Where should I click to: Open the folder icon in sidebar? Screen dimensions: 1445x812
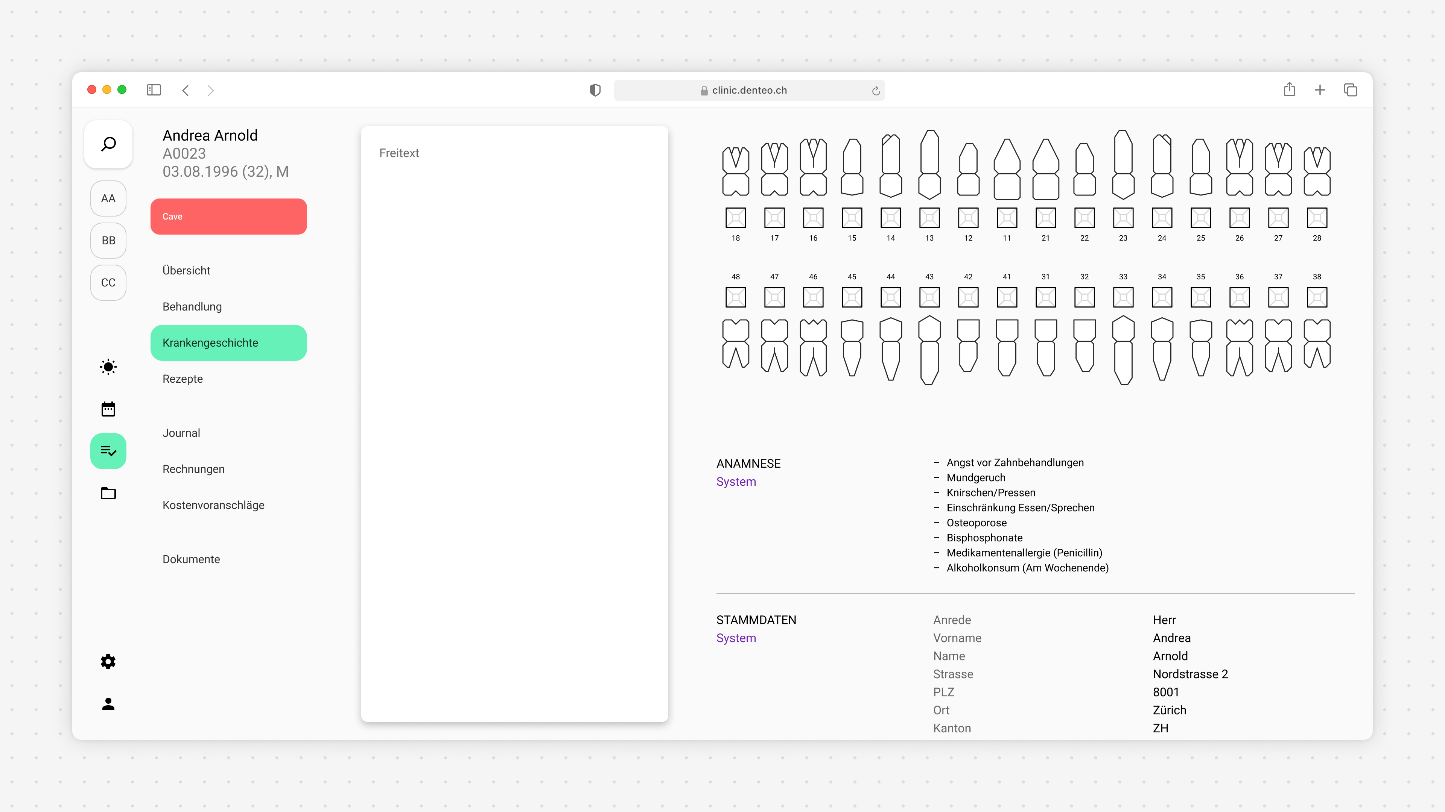click(108, 493)
